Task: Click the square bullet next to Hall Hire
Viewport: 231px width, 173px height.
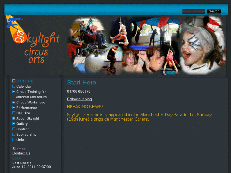Action: coord(14,113)
